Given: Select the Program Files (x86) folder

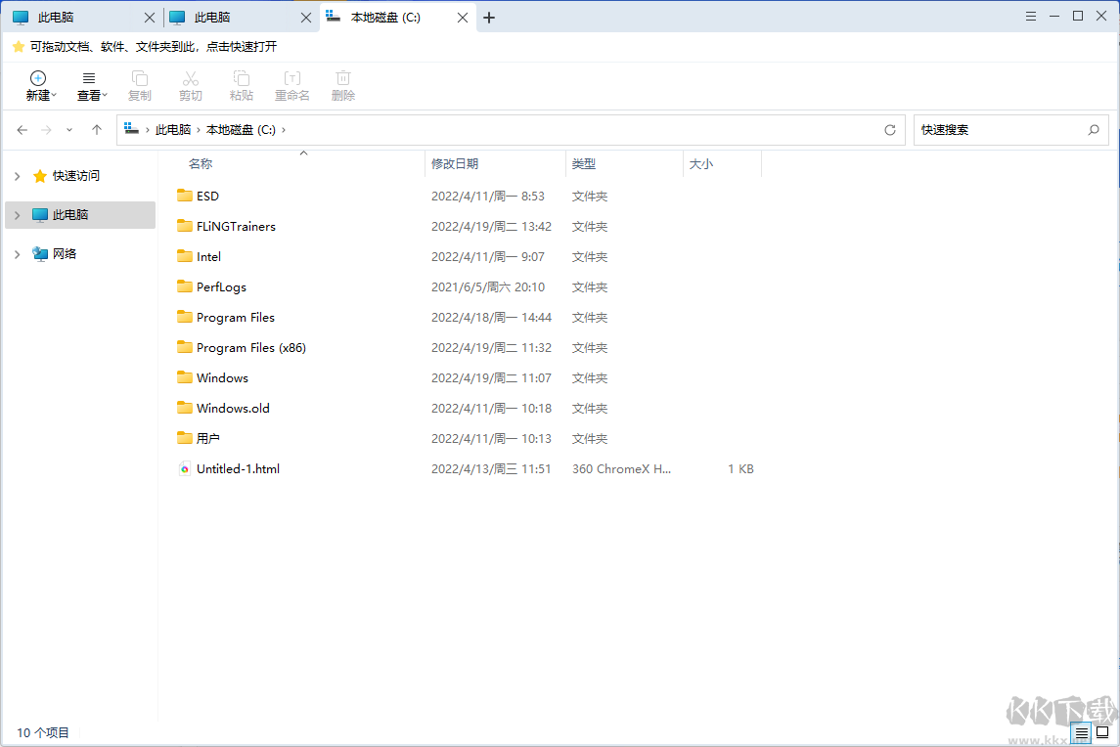Looking at the screenshot, I should 250,348.
